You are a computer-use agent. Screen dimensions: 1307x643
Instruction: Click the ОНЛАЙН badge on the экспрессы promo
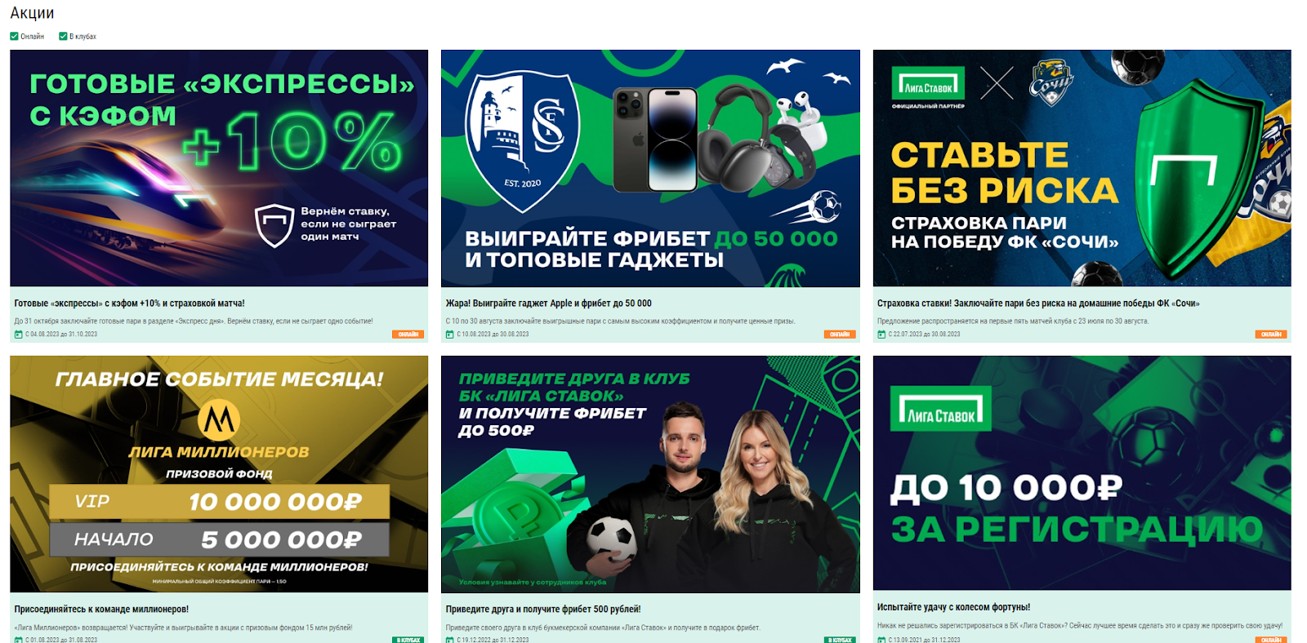[x=408, y=335]
